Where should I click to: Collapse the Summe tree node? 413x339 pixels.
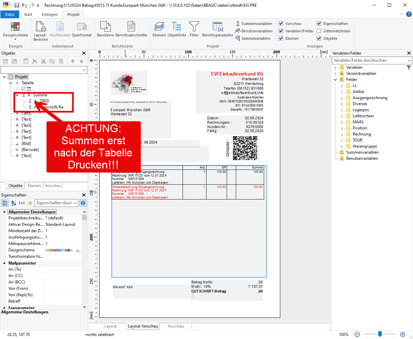(17, 95)
